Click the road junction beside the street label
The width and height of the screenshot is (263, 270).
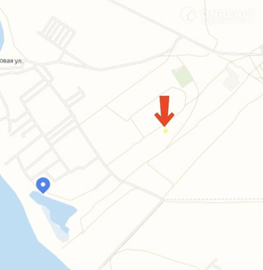(x=35, y=65)
